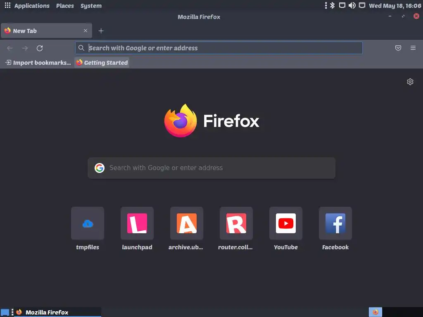Open the System menu
The height and width of the screenshot is (317, 423).
(x=91, y=6)
